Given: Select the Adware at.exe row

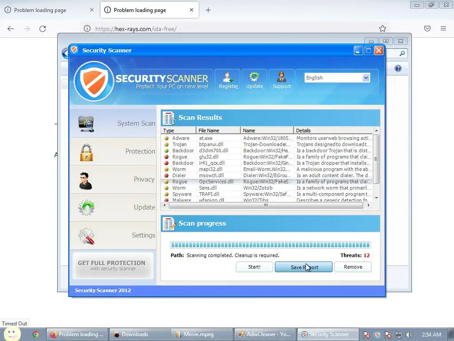Looking at the screenshot, I should [267, 139].
